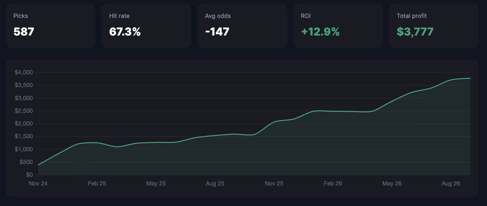Click the Aug 25 x-axis label
The image size is (487, 206).
[215, 184]
